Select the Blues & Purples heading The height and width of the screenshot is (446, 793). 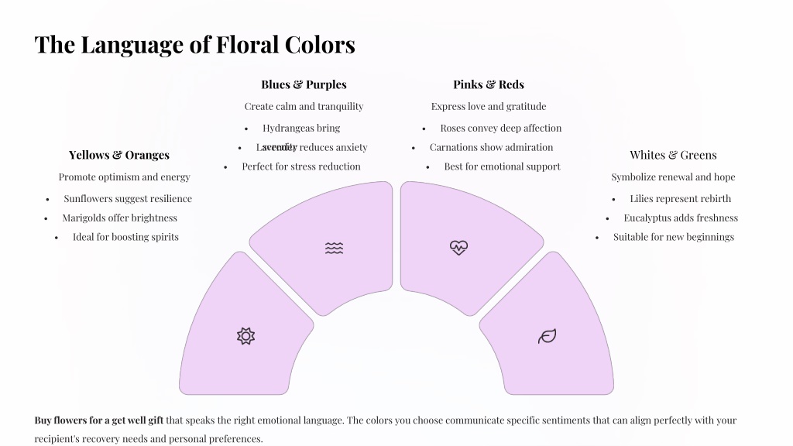coord(304,84)
